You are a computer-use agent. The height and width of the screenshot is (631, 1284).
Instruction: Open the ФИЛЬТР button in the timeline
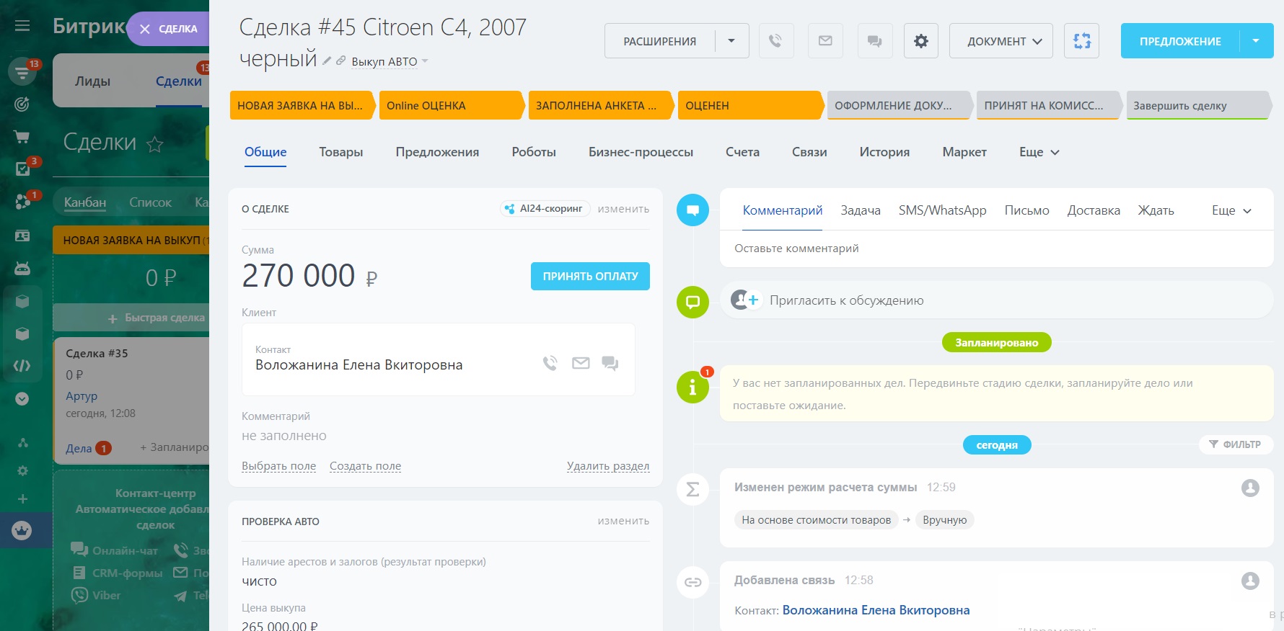1236,444
